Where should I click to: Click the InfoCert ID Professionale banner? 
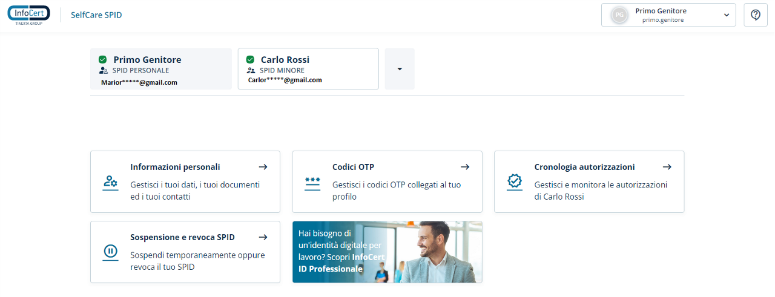tap(387, 252)
